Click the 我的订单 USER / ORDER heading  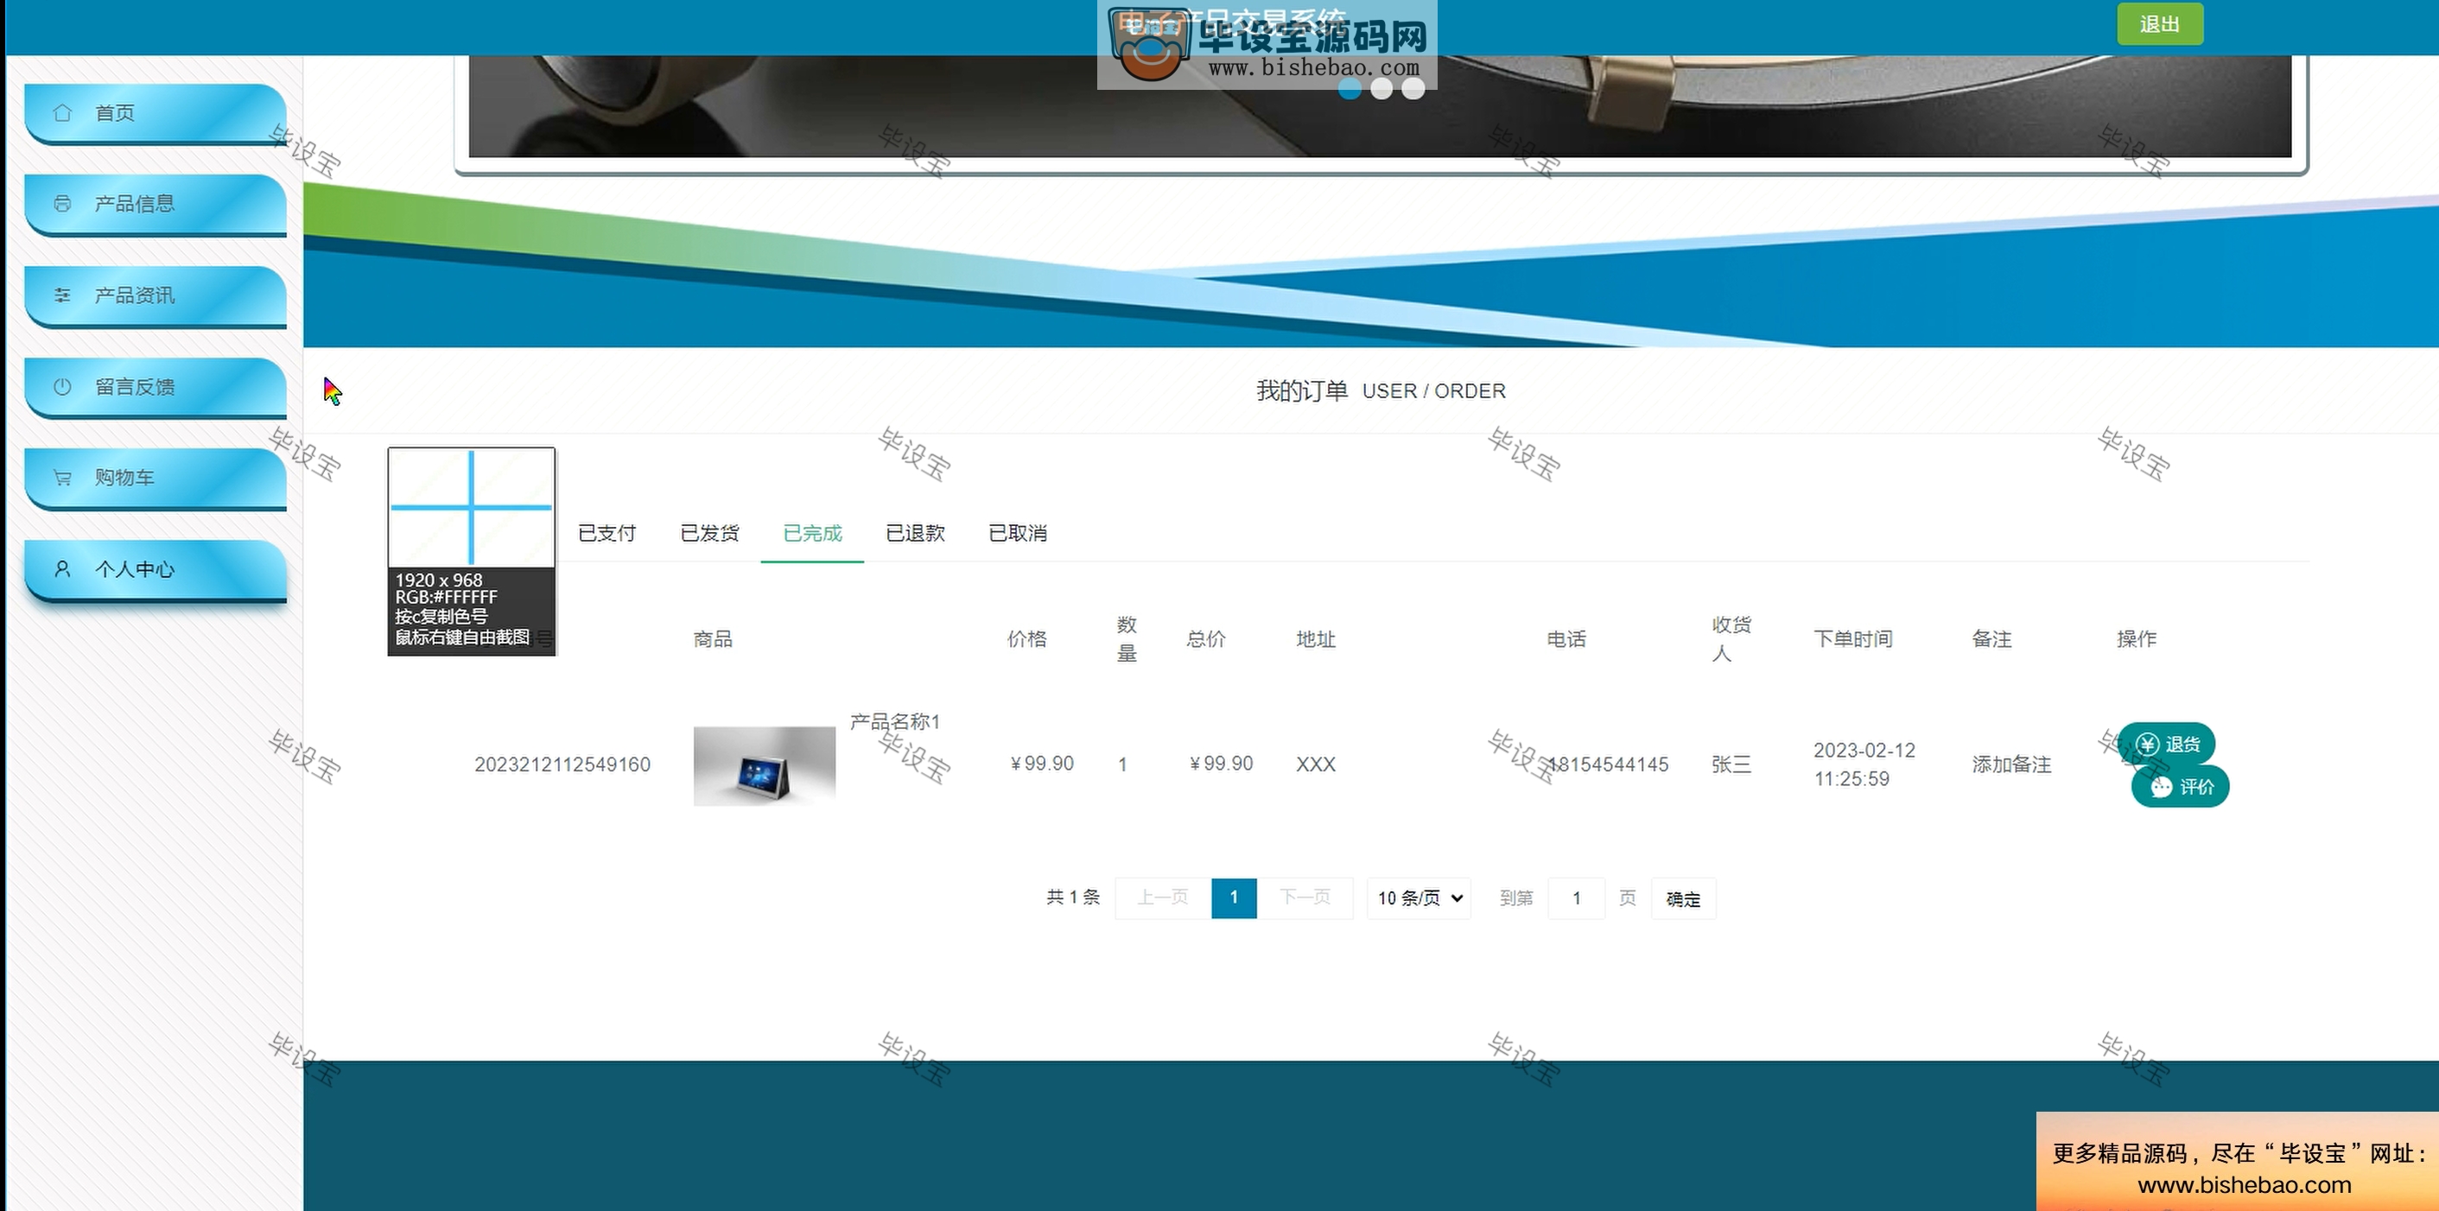click(1381, 391)
